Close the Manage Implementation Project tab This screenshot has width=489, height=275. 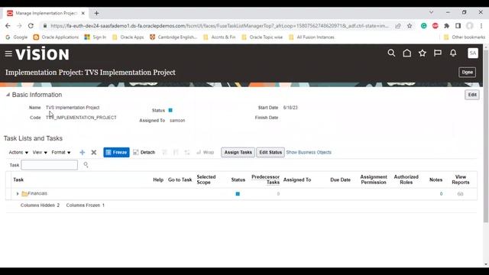[83, 13]
